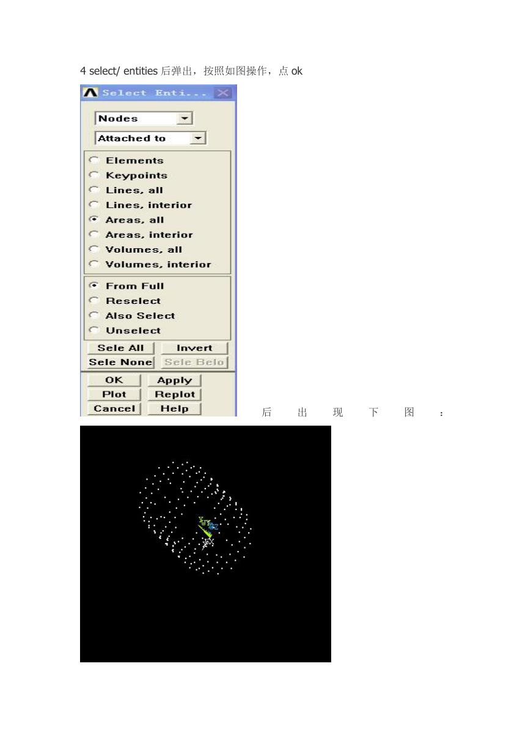Click the Sele All button
This screenshot has width=531, height=751.
click(x=120, y=348)
